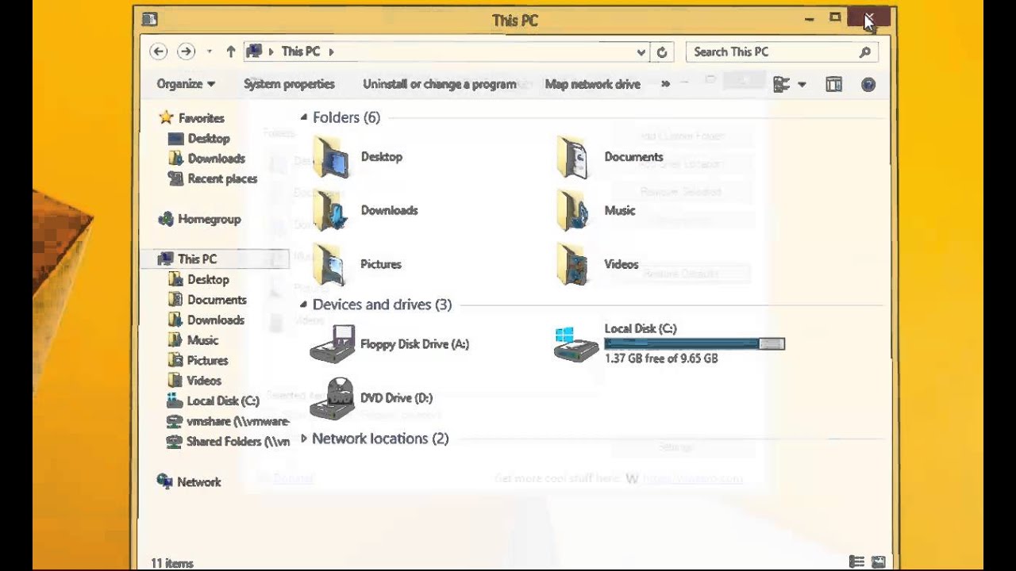Image resolution: width=1016 pixels, height=571 pixels.
Task: Click the Search This PC field
Action: (x=770, y=52)
